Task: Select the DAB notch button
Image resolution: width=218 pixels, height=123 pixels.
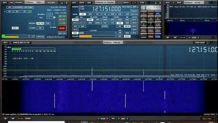Action: (48, 23)
